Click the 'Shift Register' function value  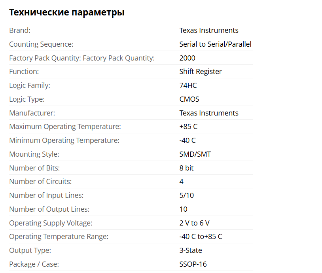(x=201, y=72)
